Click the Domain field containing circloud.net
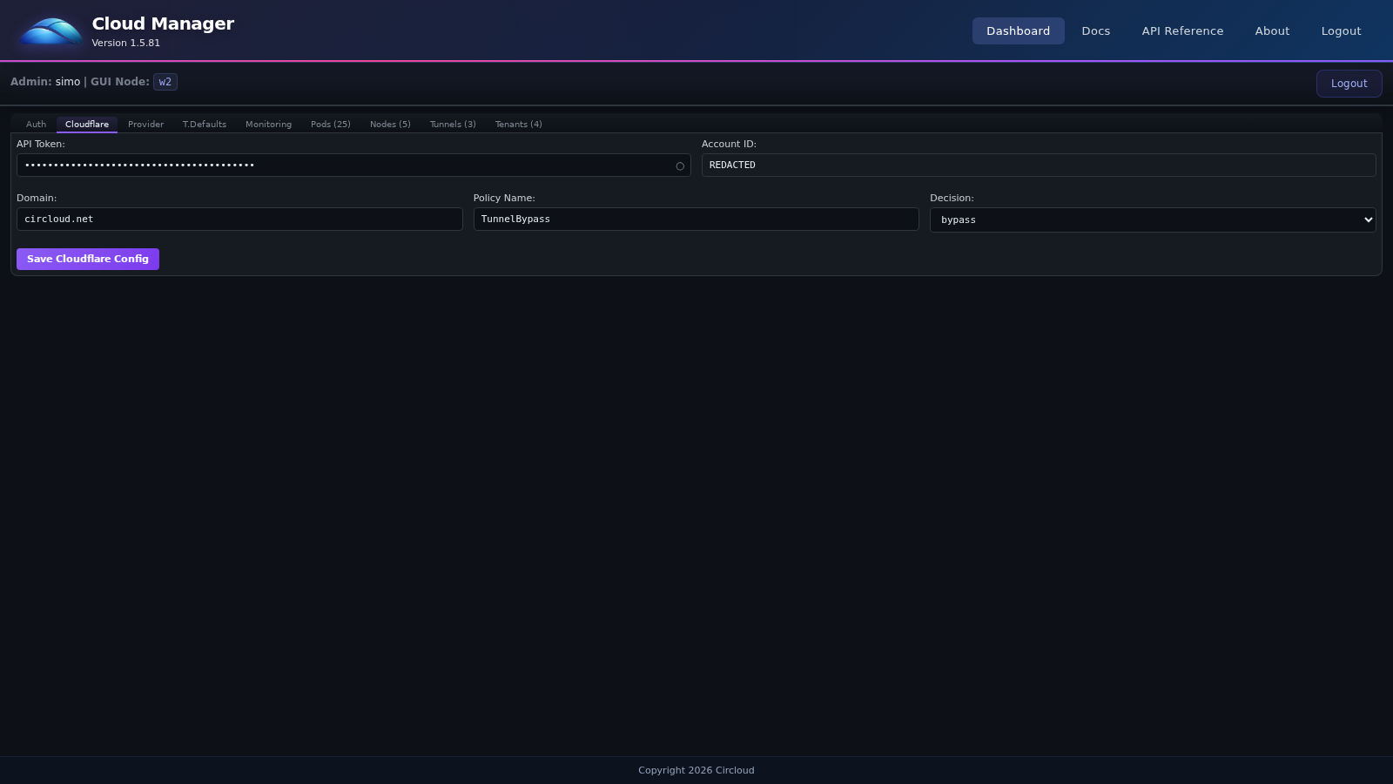The image size is (1393, 784). 239,219
